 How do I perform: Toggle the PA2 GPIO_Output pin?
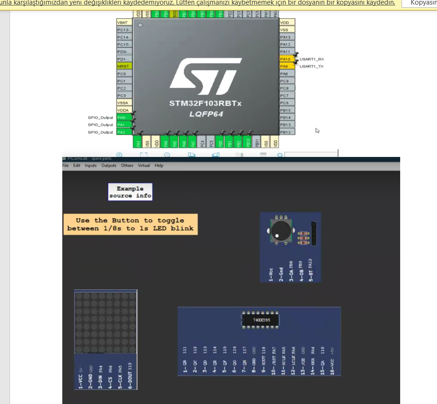point(123,132)
